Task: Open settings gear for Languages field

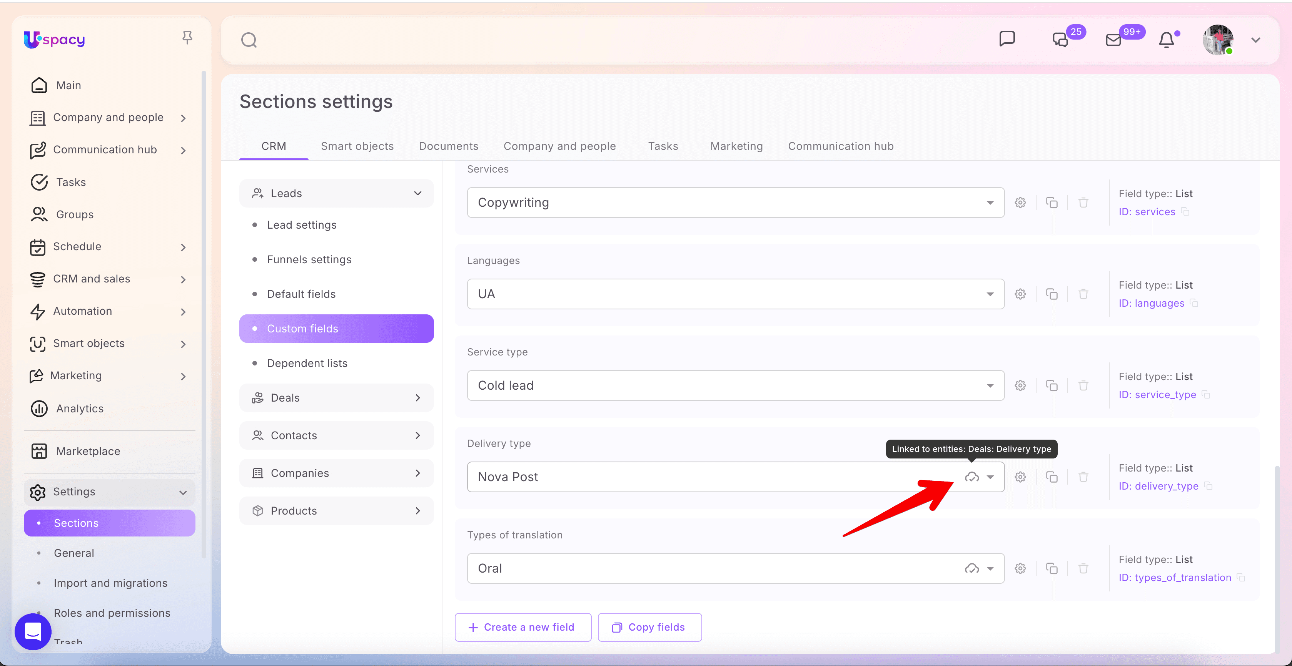Action: click(1020, 294)
